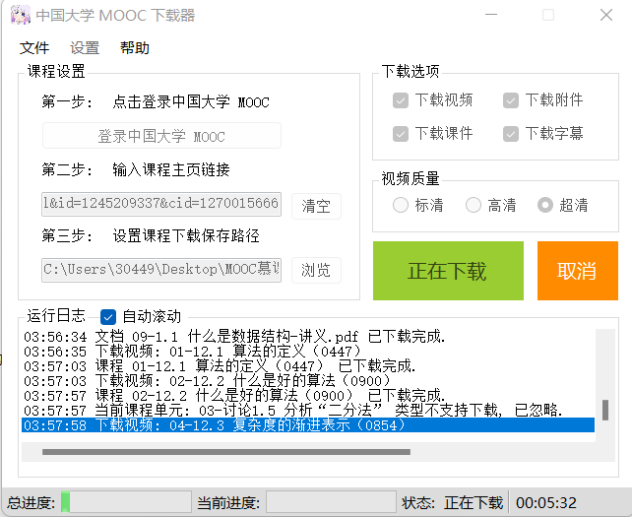
Task: Click the green 正在下载 button
Action: (448, 271)
